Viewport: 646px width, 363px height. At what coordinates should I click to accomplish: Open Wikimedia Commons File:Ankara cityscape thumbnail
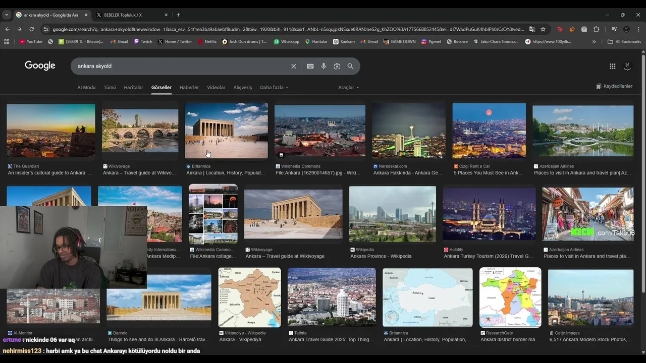tap(319, 132)
